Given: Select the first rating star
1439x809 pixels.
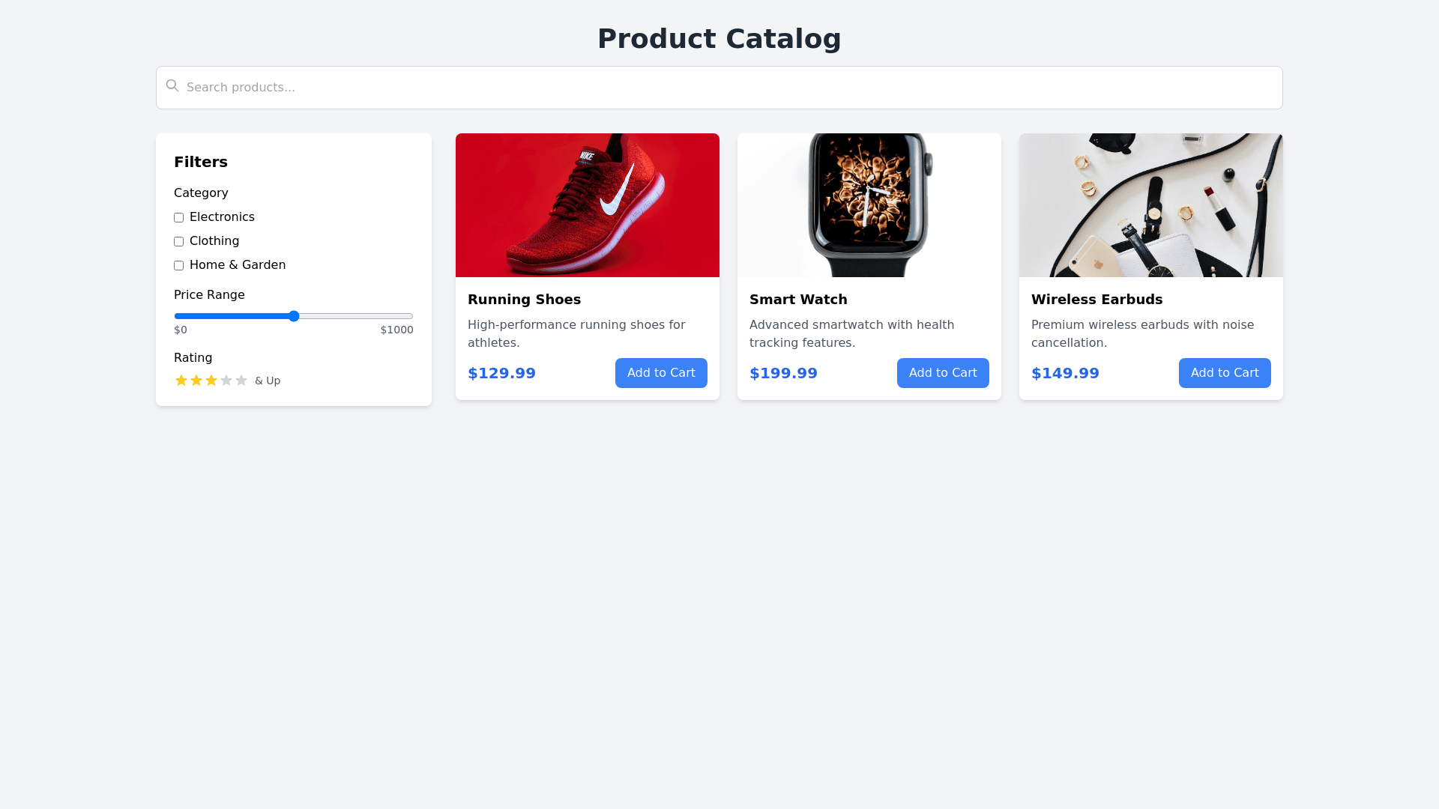Looking at the screenshot, I should pos(181,381).
